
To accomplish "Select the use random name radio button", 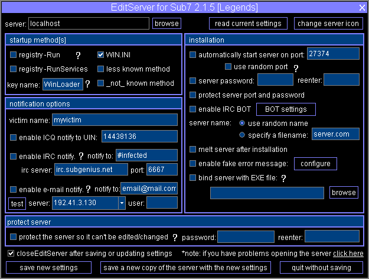I will coord(242,124).
